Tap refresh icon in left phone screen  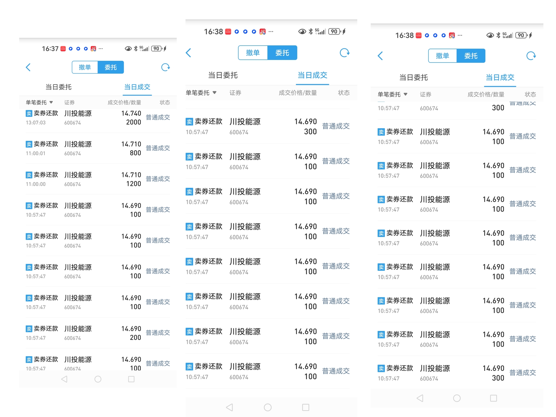tap(165, 67)
